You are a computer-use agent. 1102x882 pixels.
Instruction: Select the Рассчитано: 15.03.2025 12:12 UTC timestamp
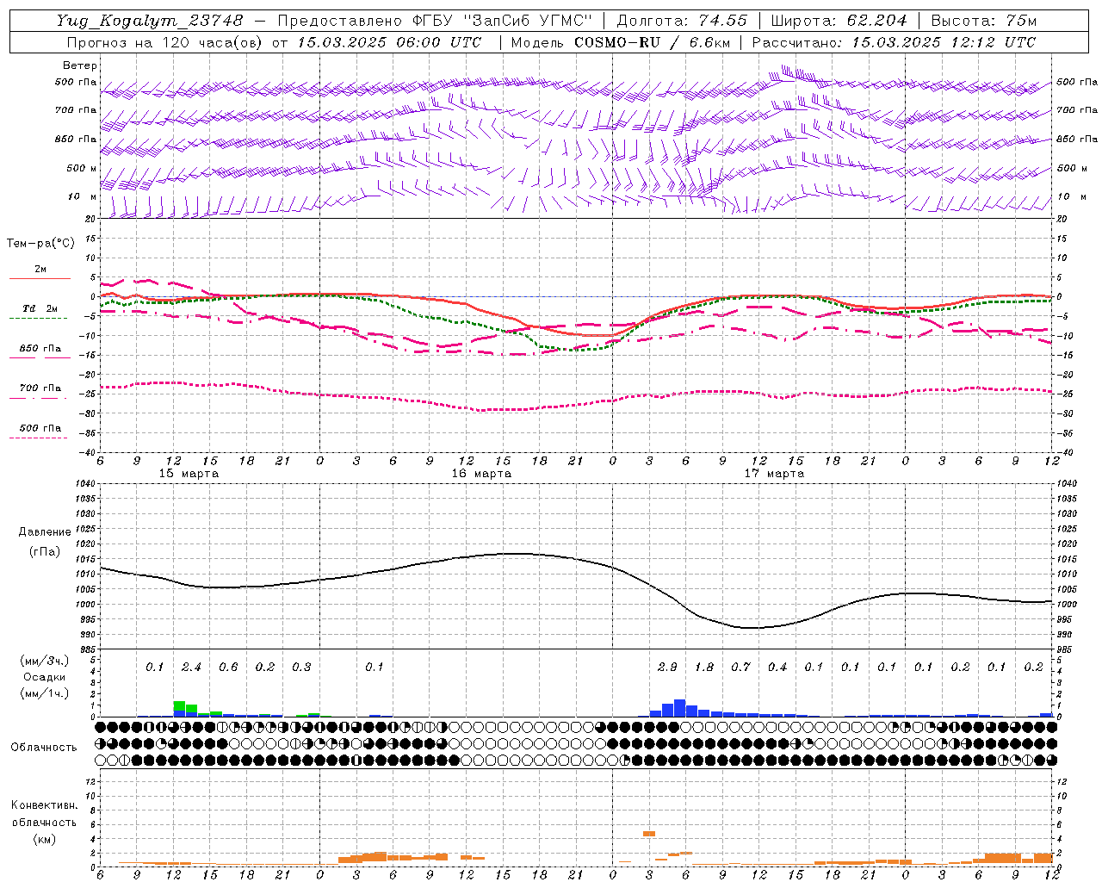pyautogui.click(x=894, y=42)
